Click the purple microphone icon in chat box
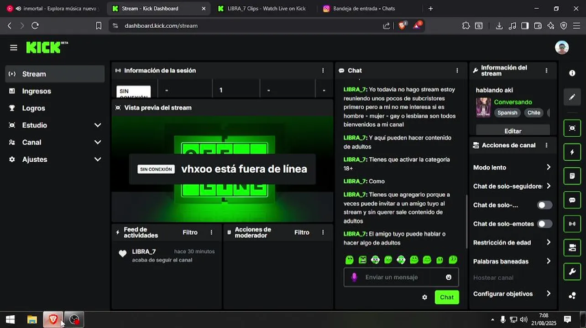The width and height of the screenshot is (586, 328). [x=354, y=277]
